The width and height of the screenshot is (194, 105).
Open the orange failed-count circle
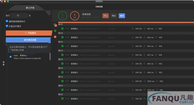[x=75, y=16]
